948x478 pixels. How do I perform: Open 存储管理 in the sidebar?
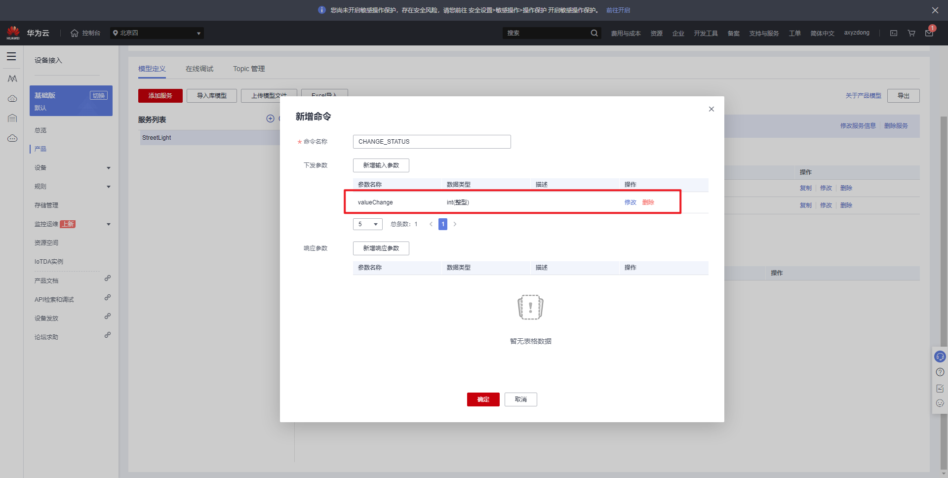pos(46,205)
